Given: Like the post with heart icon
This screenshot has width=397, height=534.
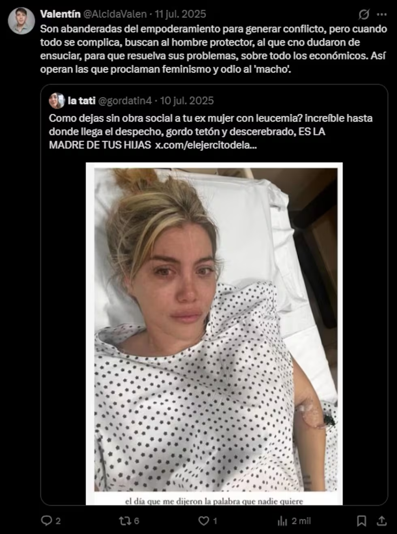Looking at the screenshot, I should (x=204, y=521).
